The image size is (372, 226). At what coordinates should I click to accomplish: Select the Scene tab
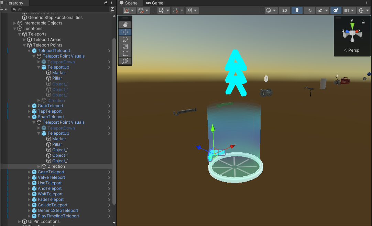pos(129,3)
